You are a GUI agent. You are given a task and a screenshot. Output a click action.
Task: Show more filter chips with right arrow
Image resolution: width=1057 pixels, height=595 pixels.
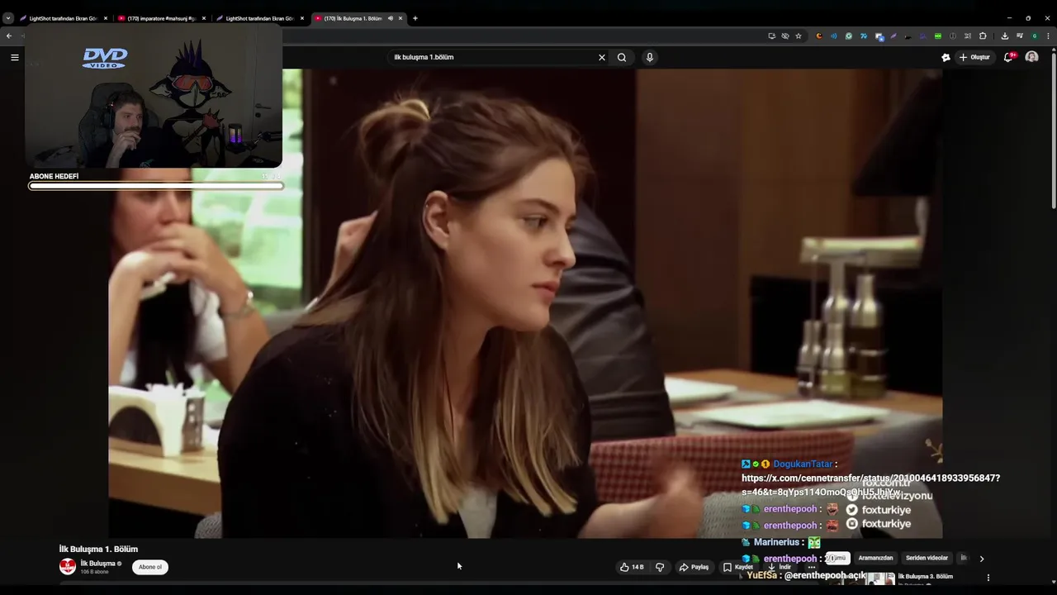[981, 559]
